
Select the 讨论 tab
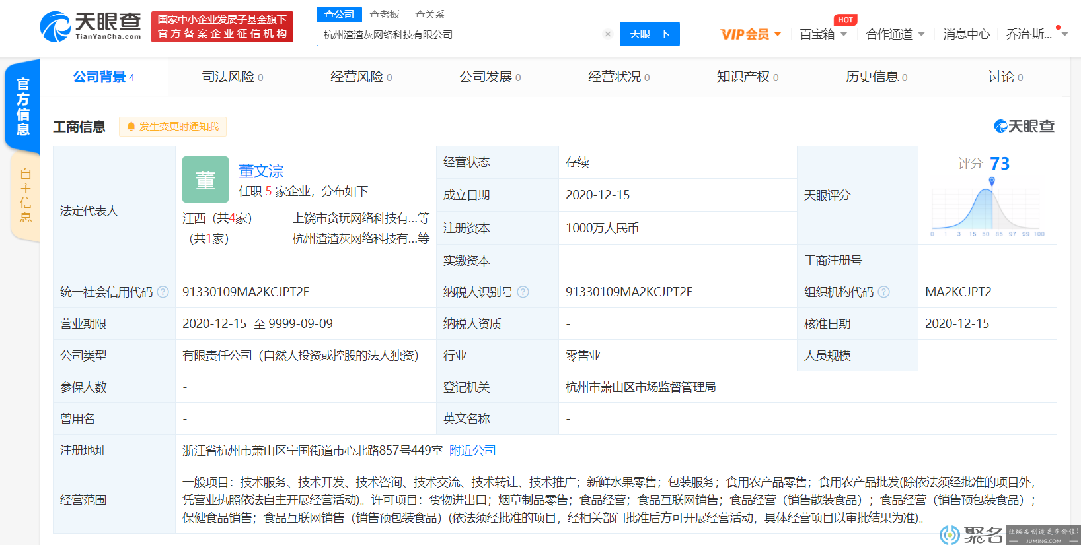pyautogui.click(x=1006, y=77)
